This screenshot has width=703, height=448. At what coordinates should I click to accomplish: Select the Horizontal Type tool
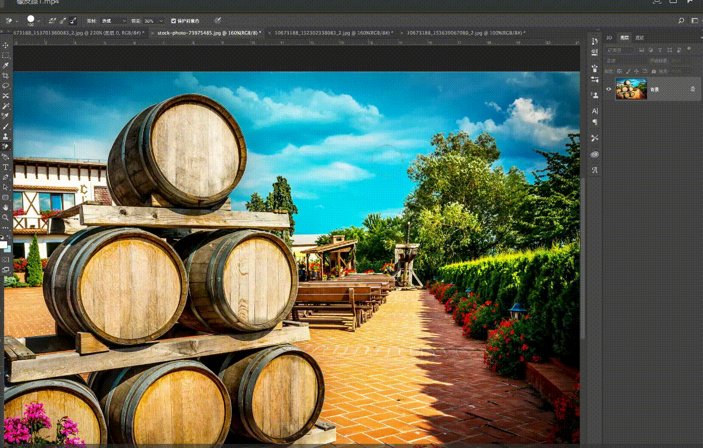5,167
